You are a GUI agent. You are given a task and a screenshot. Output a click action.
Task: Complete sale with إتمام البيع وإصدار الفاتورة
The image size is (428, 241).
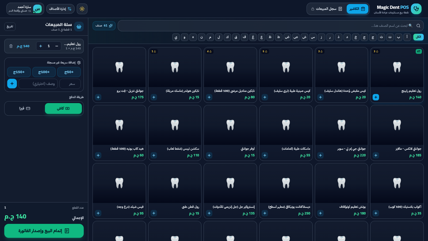(x=44, y=231)
